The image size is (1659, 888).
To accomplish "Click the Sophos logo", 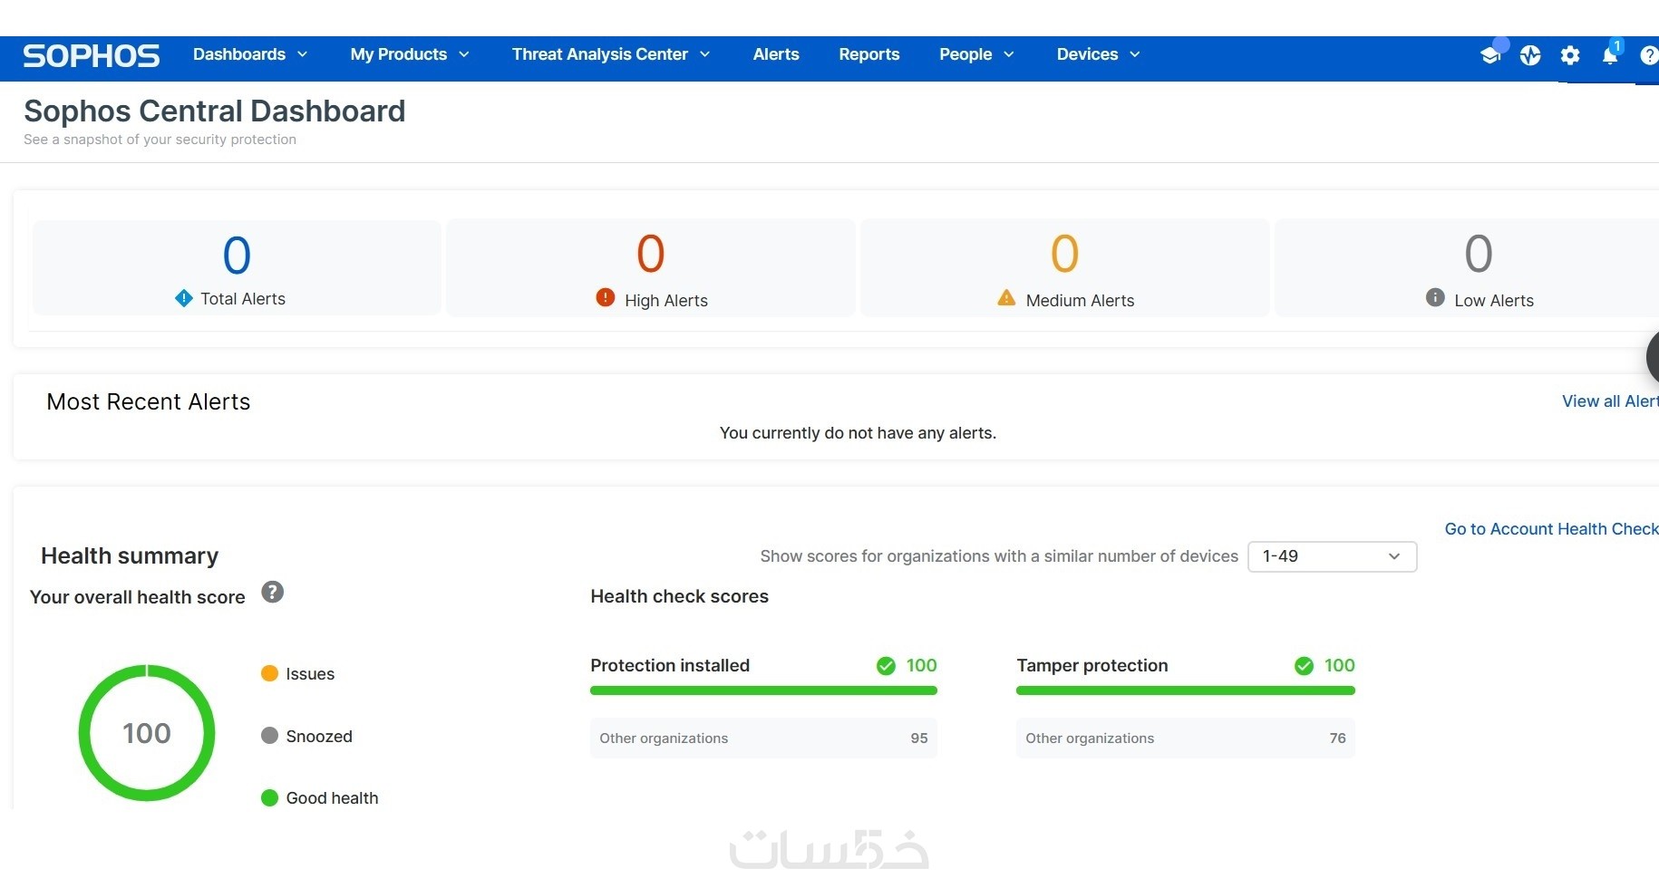I will 92,56.
